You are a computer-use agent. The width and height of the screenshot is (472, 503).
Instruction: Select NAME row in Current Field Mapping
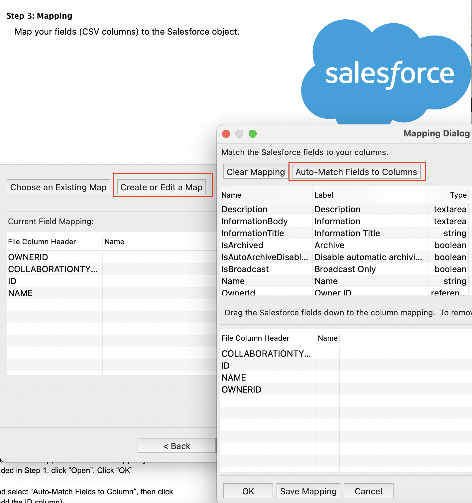coord(111,293)
